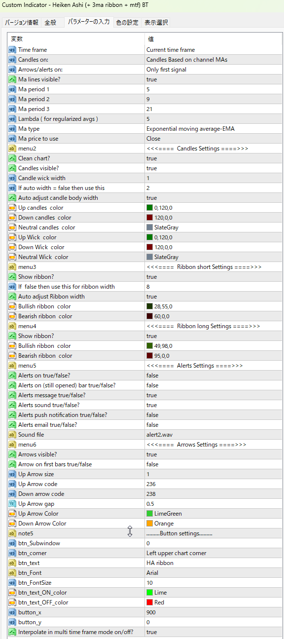The image size is (284, 639).
Task: Click the double-type icon beside Up Arrow gap
Action: [x=12, y=504]
